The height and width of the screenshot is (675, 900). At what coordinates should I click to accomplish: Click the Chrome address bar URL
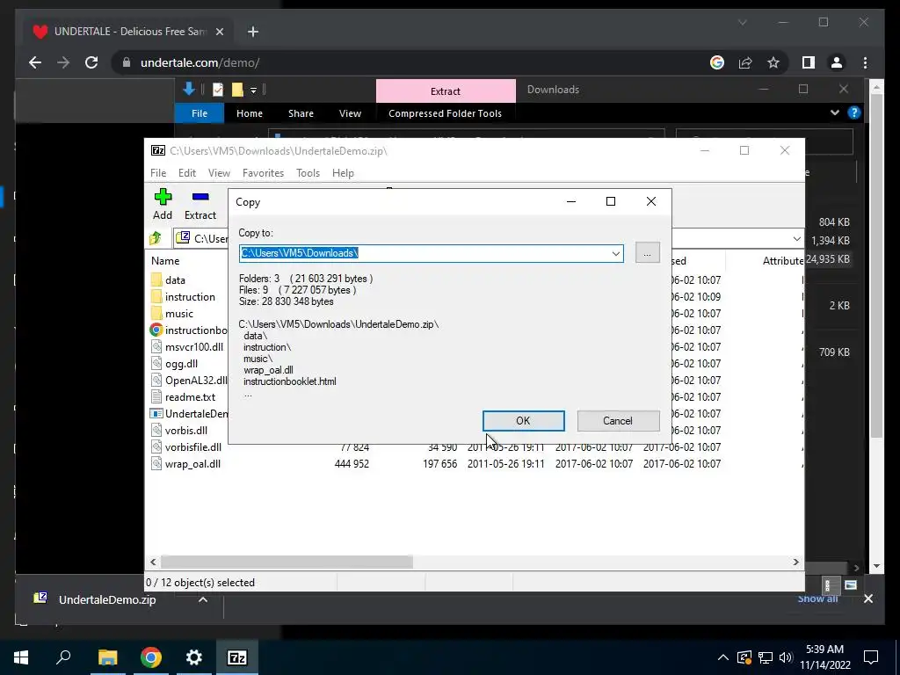[x=200, y=62]
